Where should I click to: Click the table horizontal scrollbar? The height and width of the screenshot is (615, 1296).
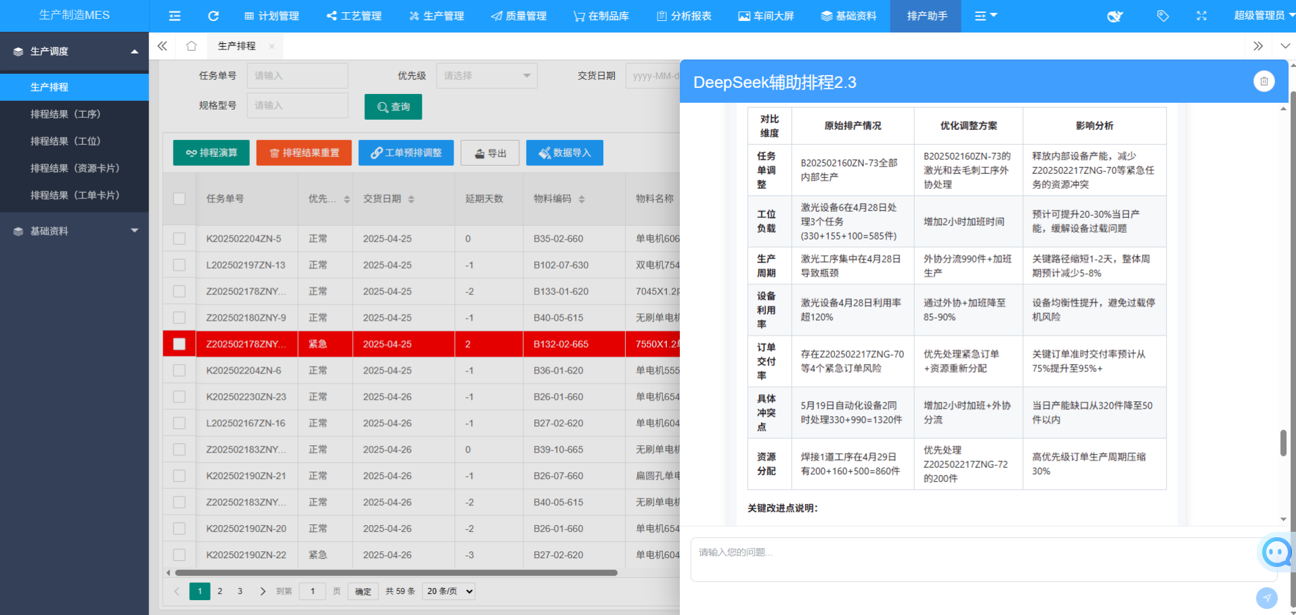click(x=396, y=573)
